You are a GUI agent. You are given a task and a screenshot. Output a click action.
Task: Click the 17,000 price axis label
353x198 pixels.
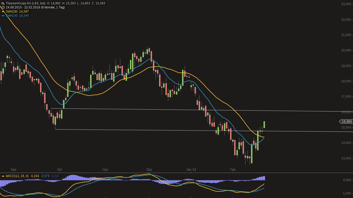[x=346, y=97]
